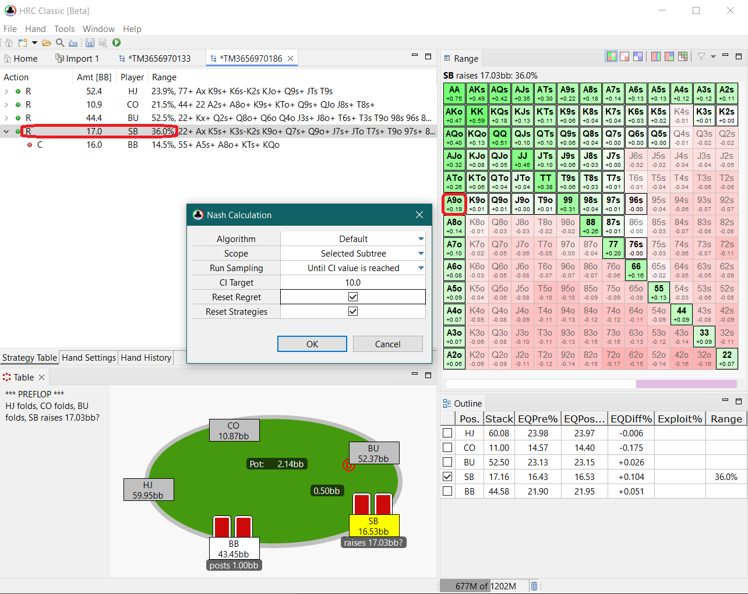Maximize the Outline panel
748x594 pixels.
tap(739, 401)
